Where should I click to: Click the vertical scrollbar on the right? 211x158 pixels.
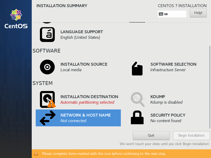[210, 87]
